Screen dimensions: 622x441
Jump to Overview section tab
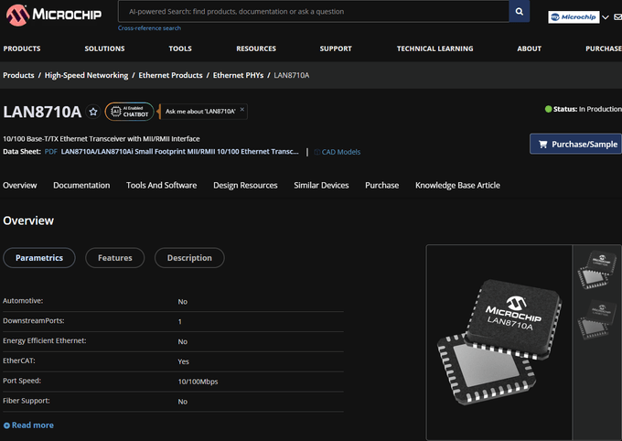coord(20,186)
